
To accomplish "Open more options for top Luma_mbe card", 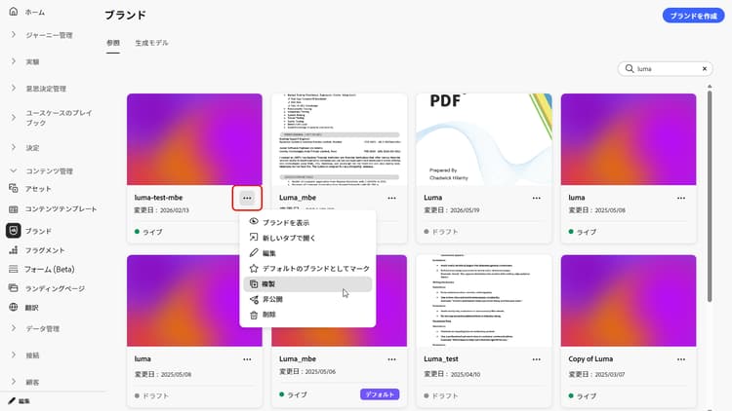I will click(391, 198).
